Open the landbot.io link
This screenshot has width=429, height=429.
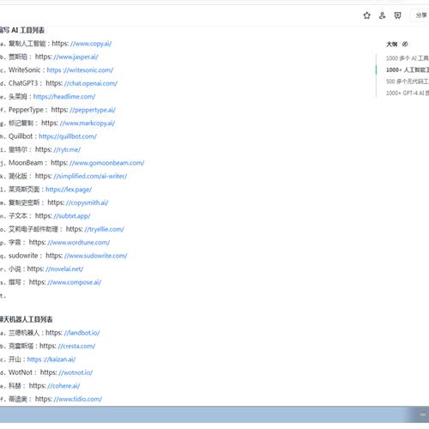[82, 333]
